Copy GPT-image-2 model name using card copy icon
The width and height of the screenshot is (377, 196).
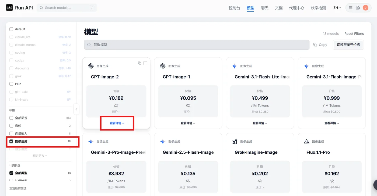pyautogui.click(x=139, y=63)
